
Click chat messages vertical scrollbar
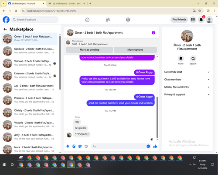[x=157, y=117]
